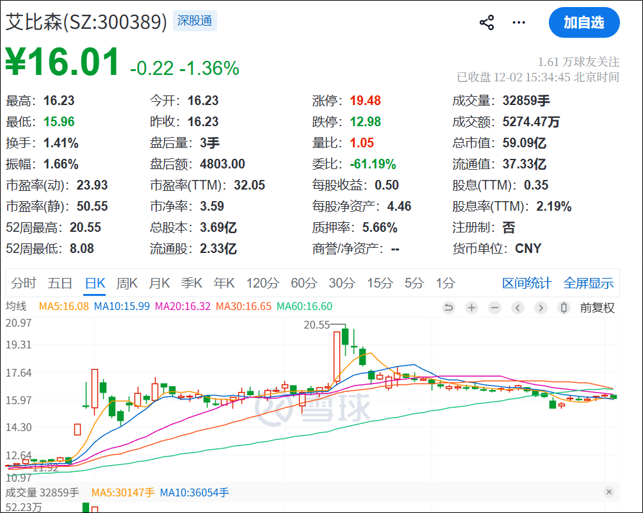
Task: Click the 货币单位 value CNY
Action: (528, 248)
